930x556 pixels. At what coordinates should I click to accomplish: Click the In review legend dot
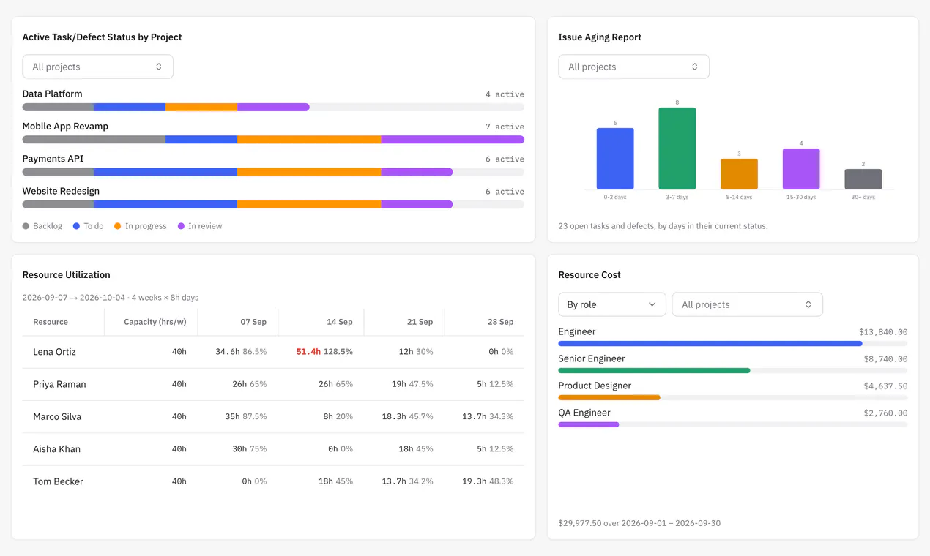tap(181, 226)
